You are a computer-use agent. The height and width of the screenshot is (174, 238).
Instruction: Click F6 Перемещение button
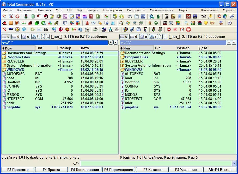pyautogui.click(x=119, y=170)
